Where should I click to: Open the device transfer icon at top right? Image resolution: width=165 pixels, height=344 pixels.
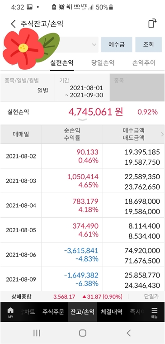152,24
